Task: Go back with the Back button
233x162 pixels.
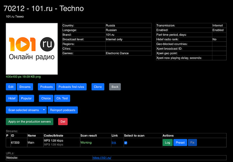Action: 115,87
